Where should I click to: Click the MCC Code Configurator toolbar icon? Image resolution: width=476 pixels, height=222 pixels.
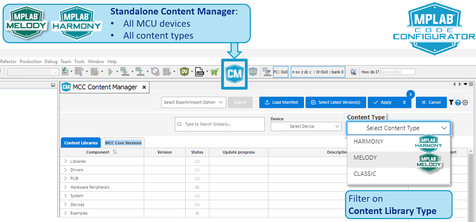point(253,72)
